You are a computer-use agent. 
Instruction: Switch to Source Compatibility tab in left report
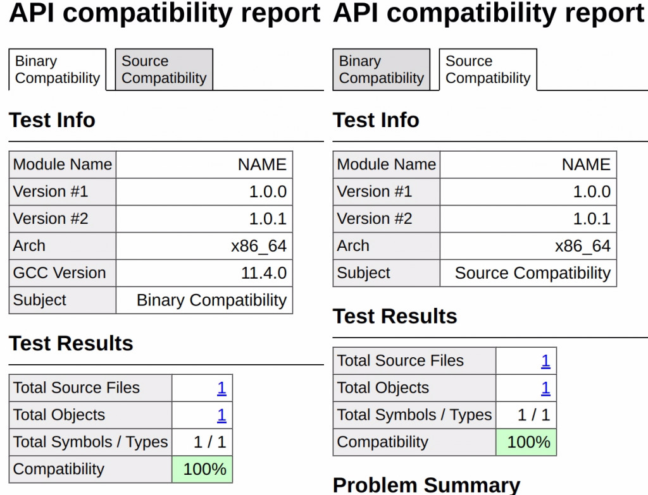click(x=164, y=70)
